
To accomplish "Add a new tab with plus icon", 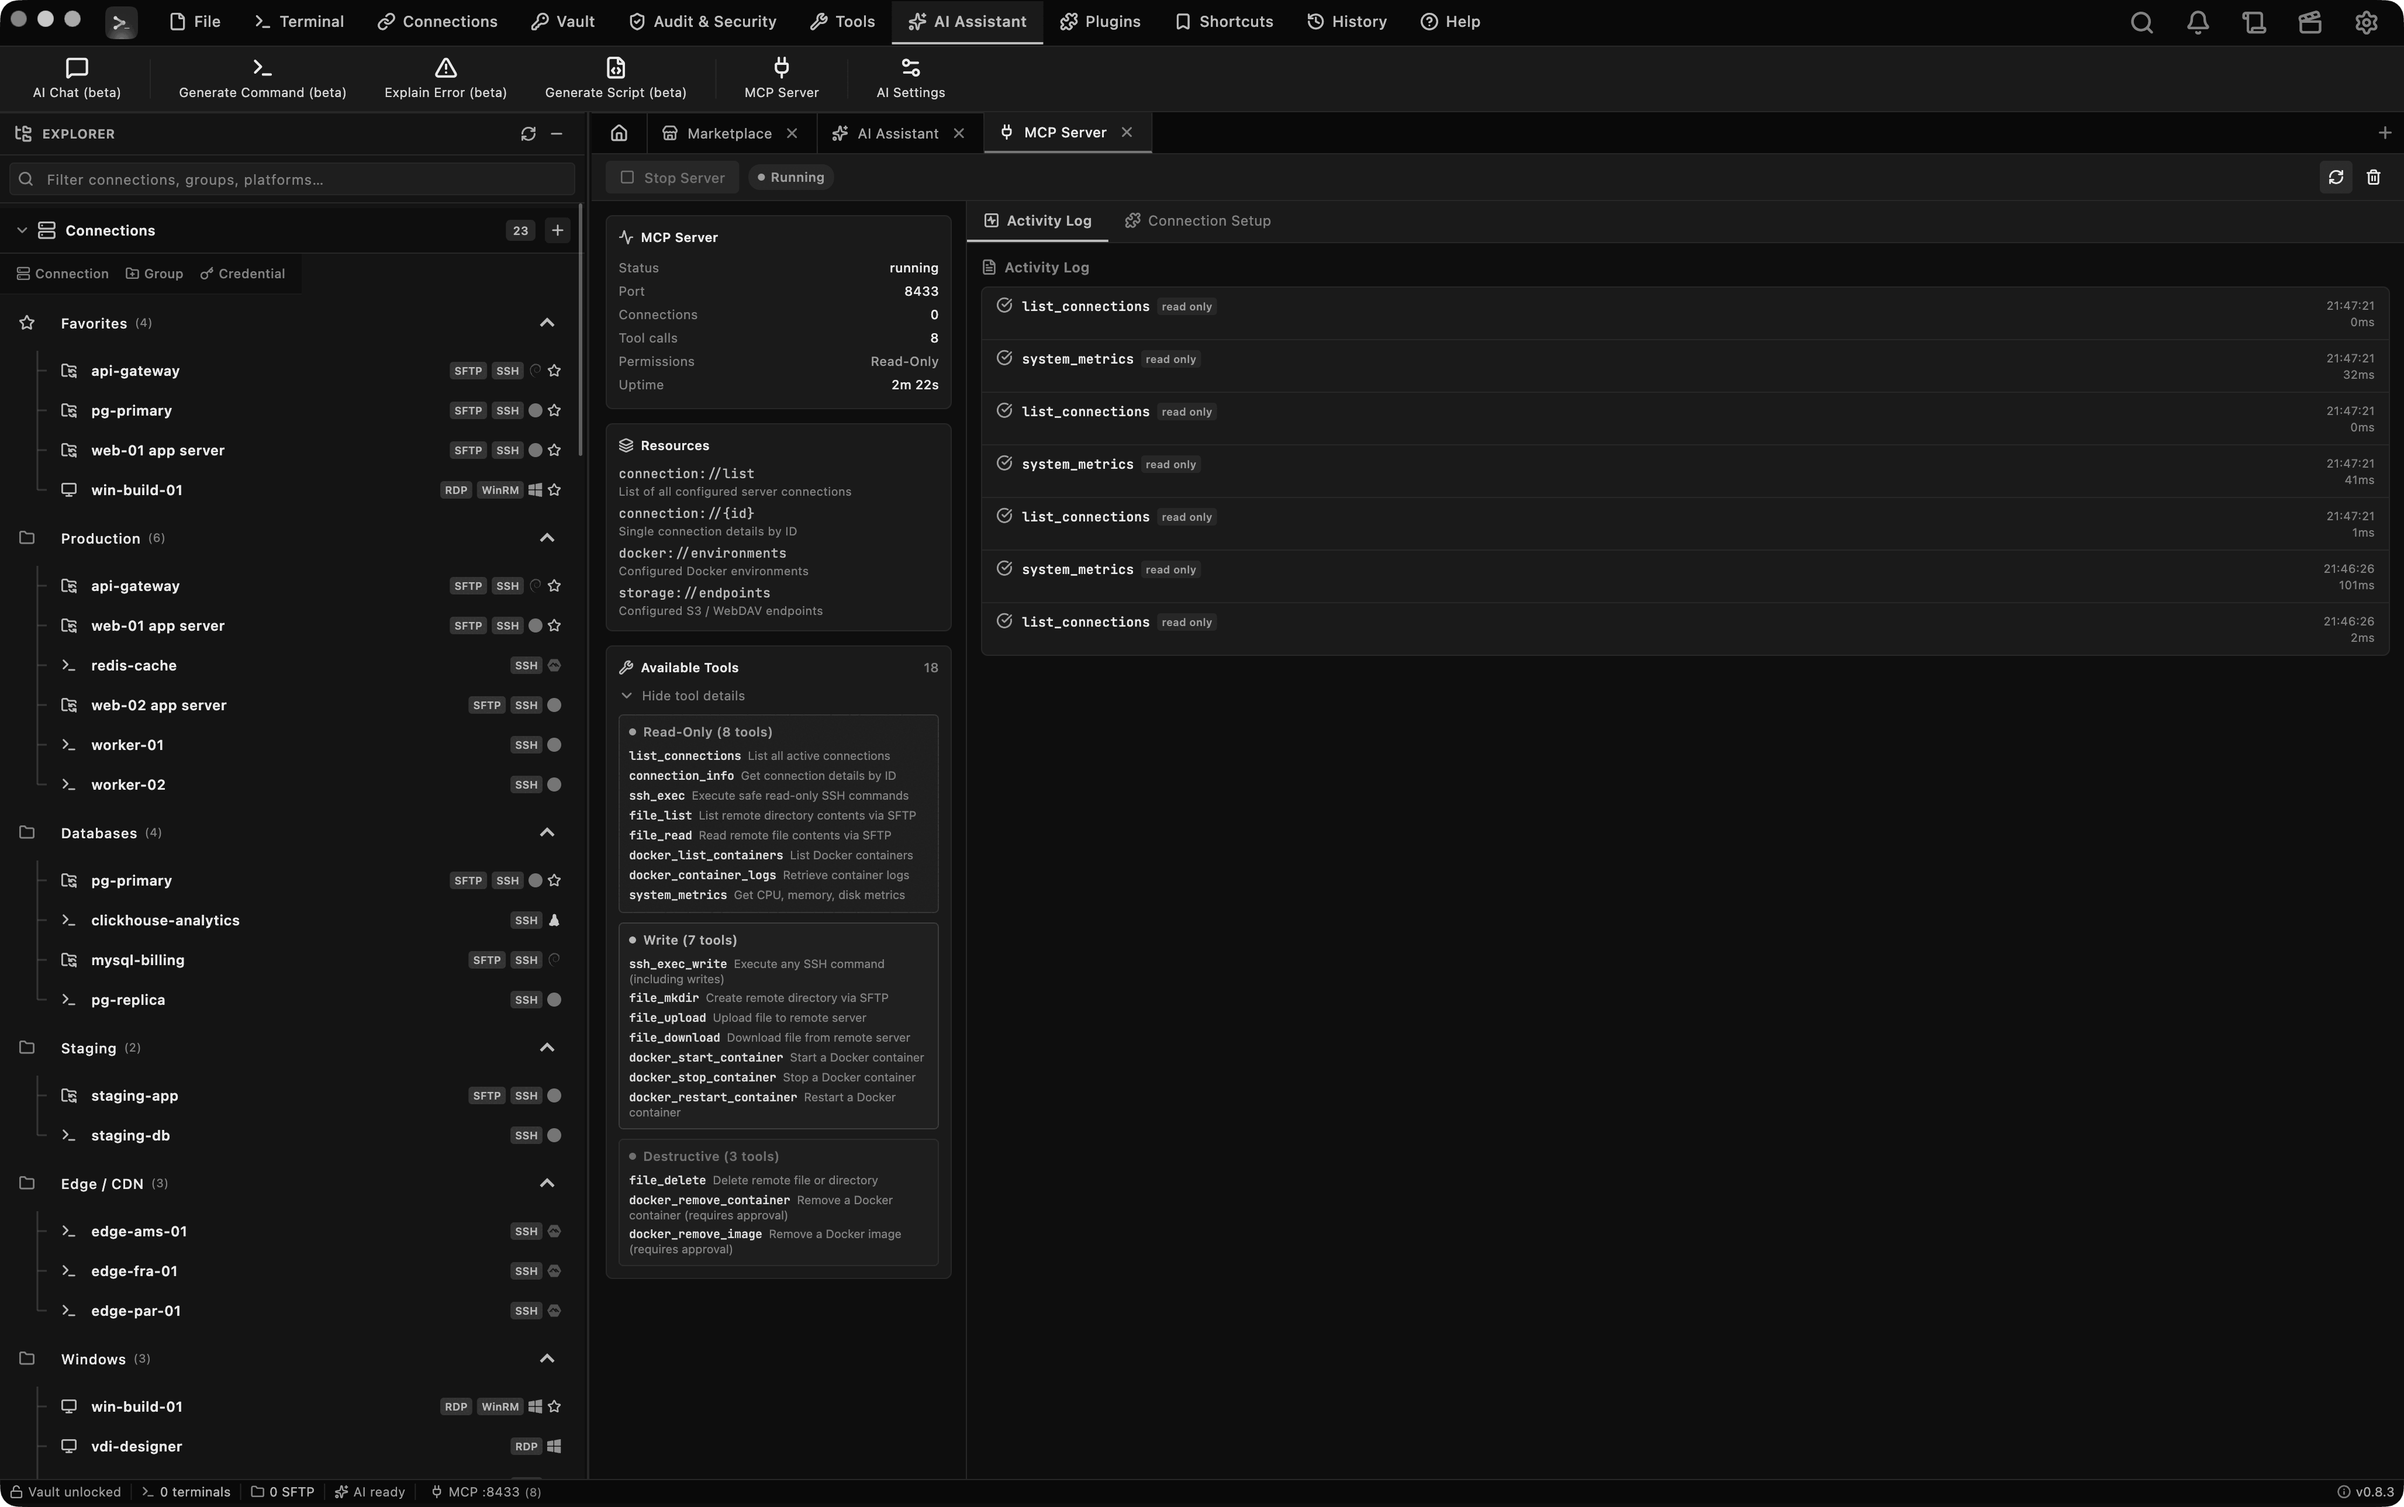I will pos(2384,133).
